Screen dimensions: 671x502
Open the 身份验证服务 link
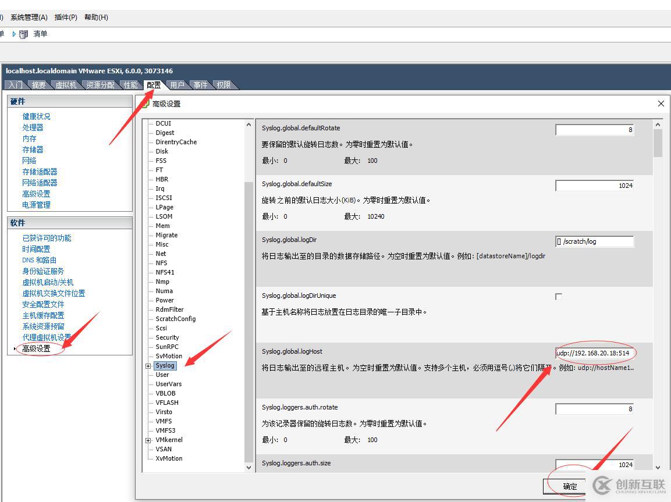[x=43, y=271]
